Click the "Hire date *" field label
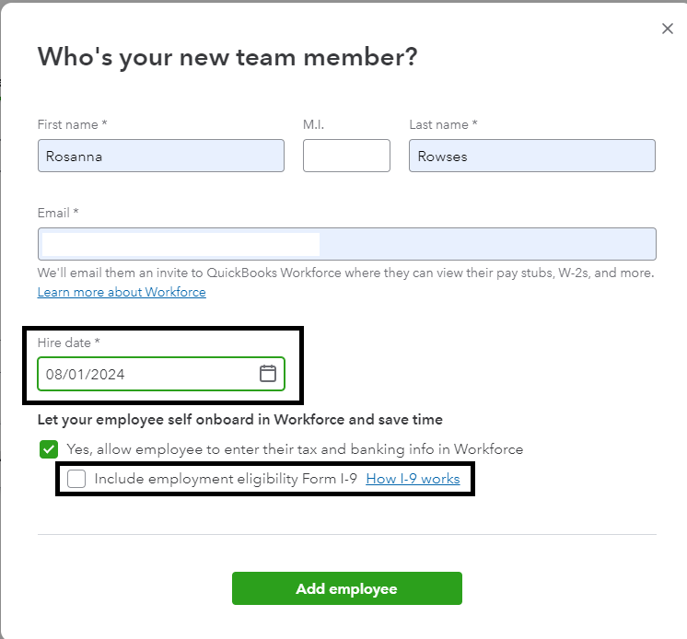The image size is (687, 639). [68, 343]
